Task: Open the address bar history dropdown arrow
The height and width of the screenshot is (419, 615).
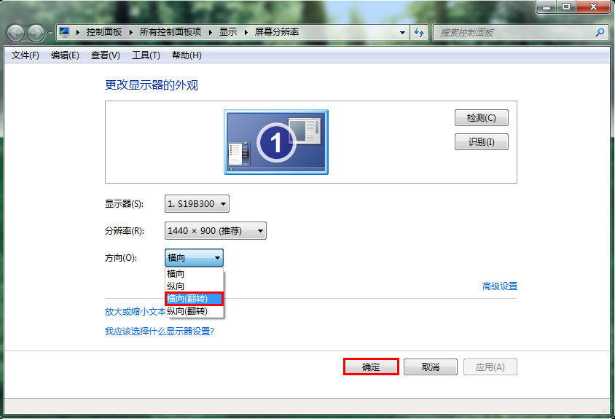Action: (x=402, y=33)
